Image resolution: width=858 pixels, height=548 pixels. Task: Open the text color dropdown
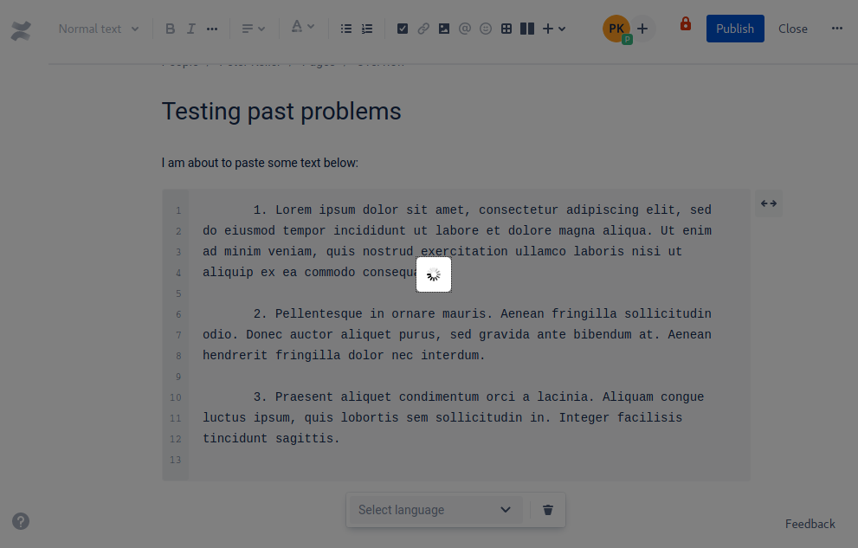pyautogui.click(x=301, y=28)
